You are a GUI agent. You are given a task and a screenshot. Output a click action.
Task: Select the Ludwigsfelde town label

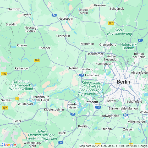pyautogui.click(x=110, y=116)
